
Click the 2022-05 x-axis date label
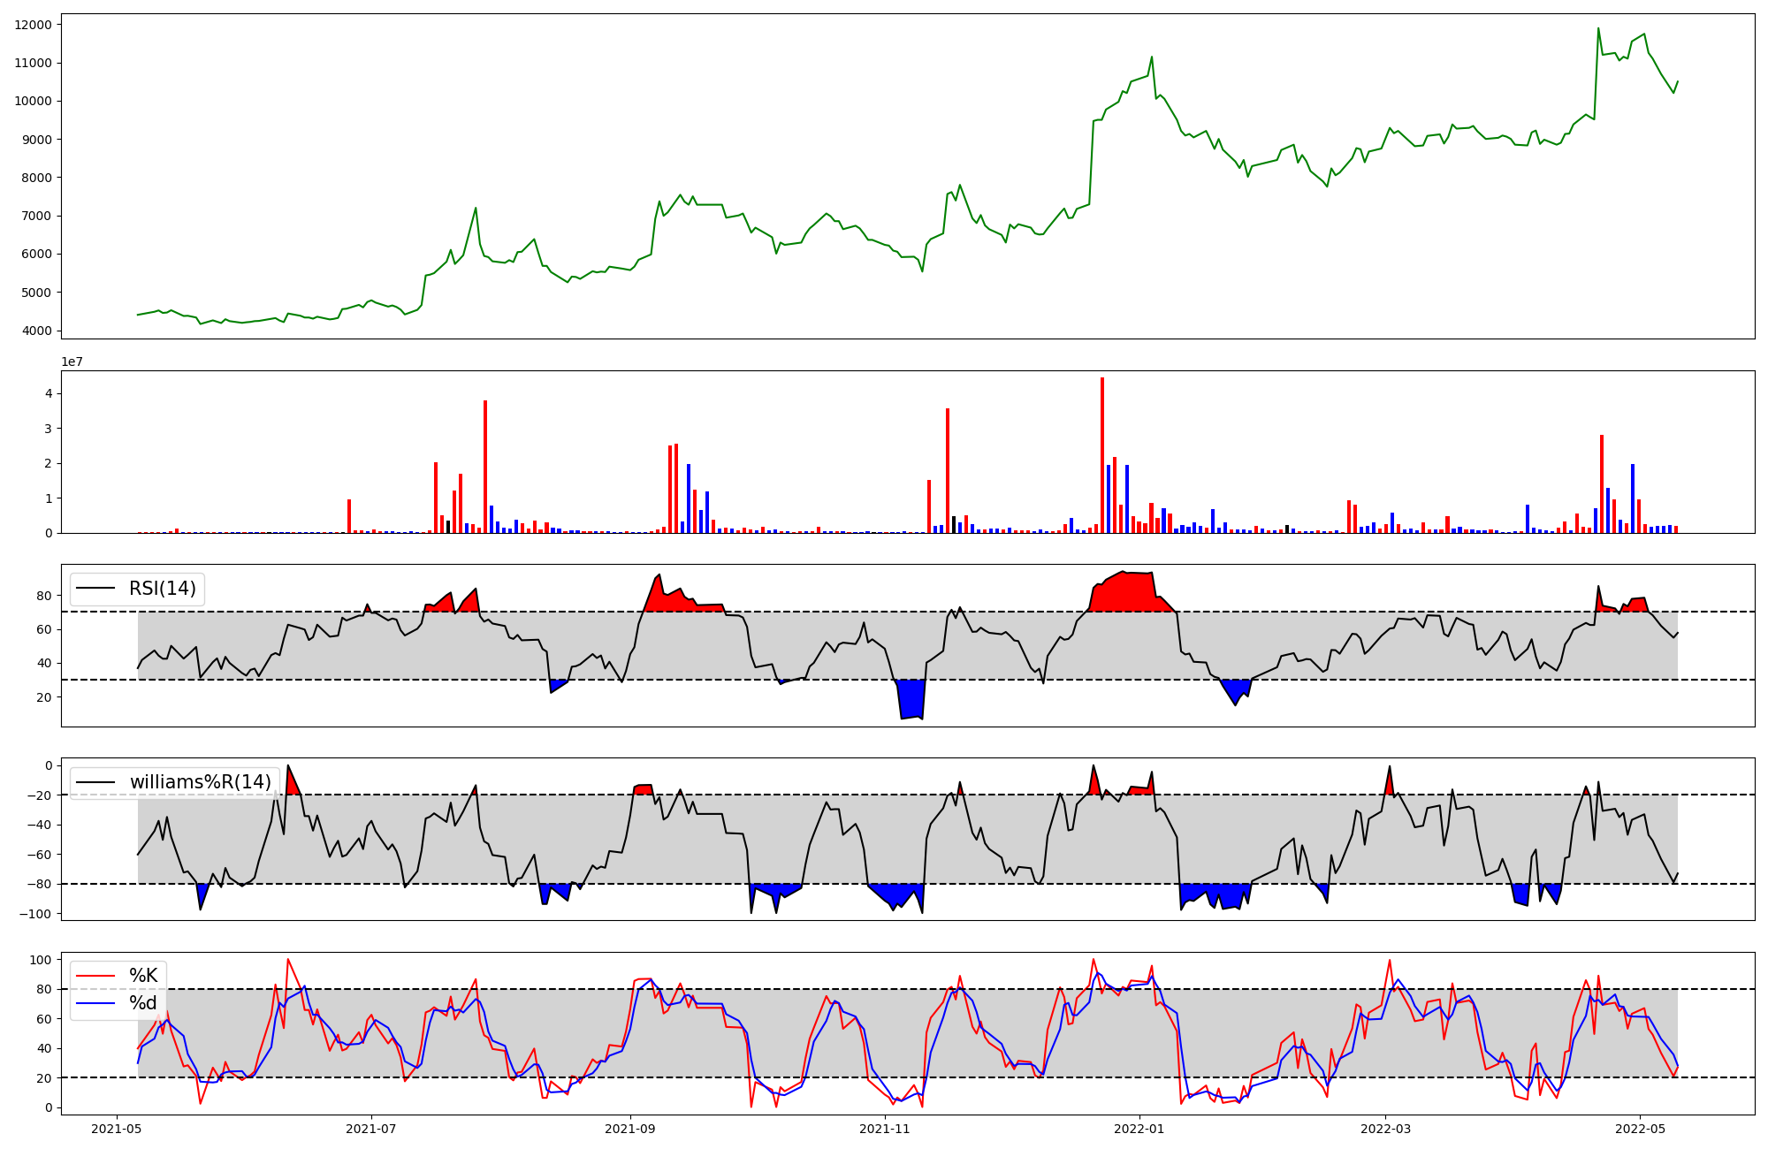click(x=1641, y=1129)
